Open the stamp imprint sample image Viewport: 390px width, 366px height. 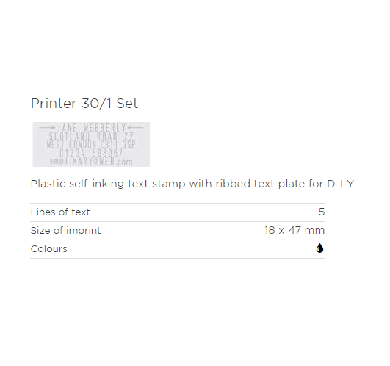point(91,144)
